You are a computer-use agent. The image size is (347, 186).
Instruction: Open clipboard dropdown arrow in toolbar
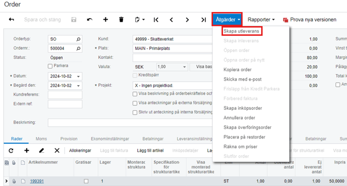(143, 20)
